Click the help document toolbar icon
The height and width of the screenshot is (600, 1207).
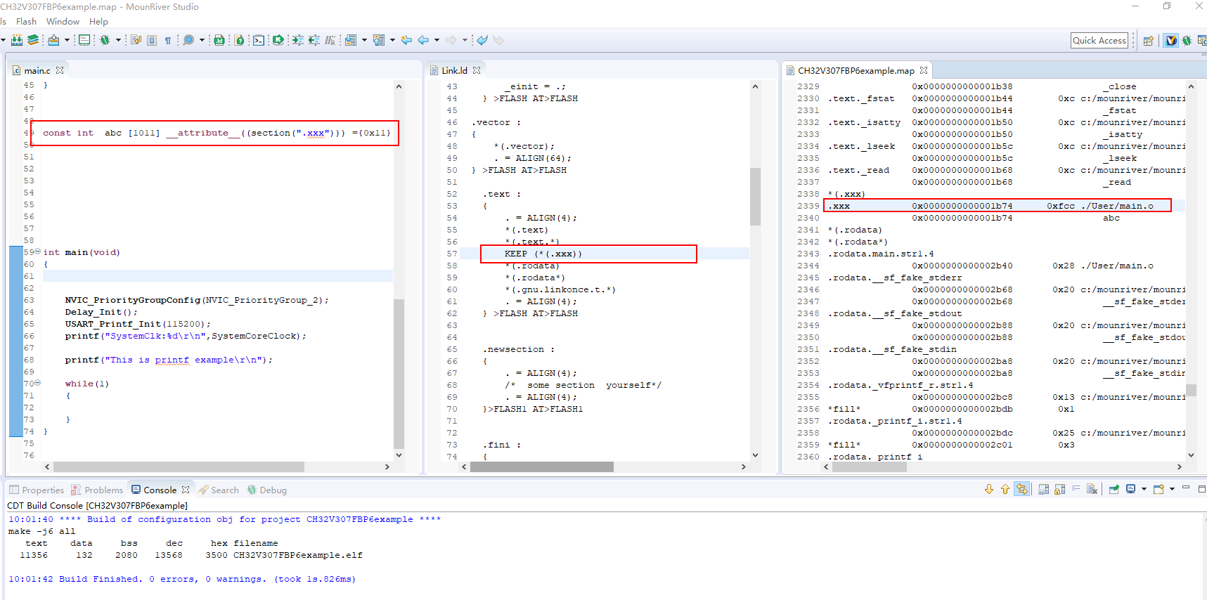(239, 40)
